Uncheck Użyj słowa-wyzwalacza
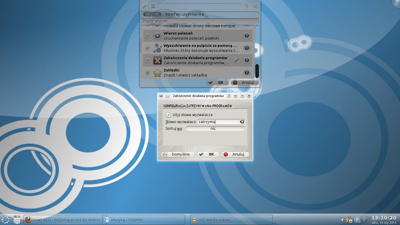 click(x=168, y=115)
